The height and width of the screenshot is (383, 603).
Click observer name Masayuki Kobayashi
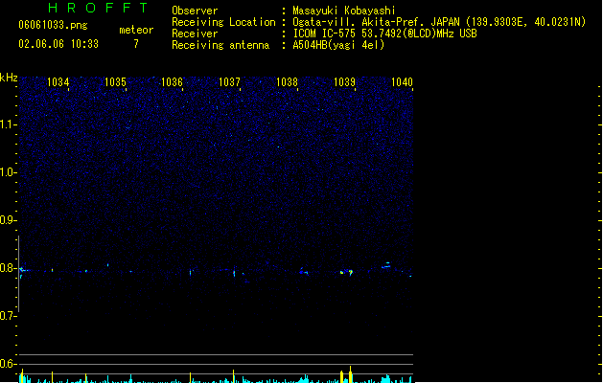tap(344, 11)
